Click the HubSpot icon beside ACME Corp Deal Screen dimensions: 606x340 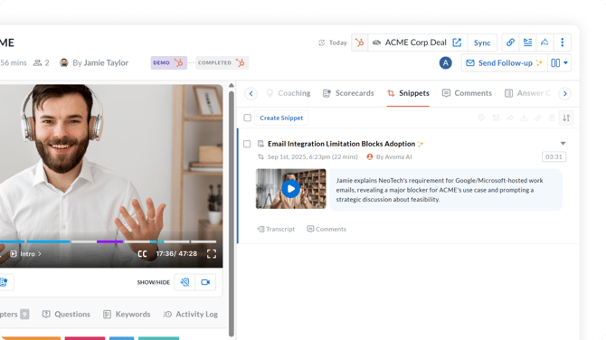pos(359,42)
